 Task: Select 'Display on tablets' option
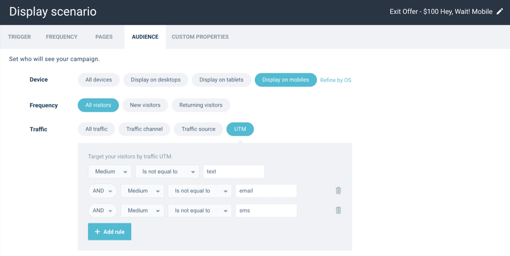(221, 80)
